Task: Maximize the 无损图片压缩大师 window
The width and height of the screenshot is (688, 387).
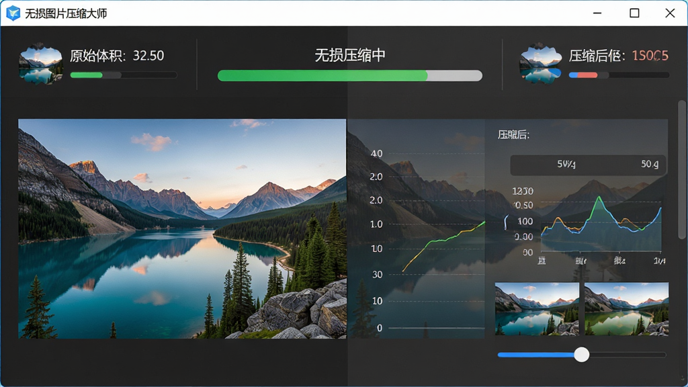Action: point(634,13)
